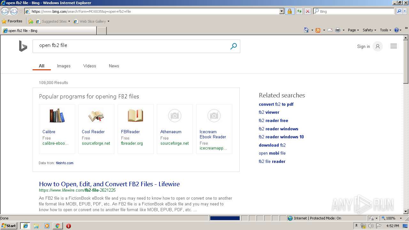Click Internet Explorer in the taskbar

pyautogui.click(x=26, y=226)
